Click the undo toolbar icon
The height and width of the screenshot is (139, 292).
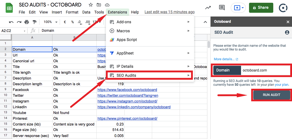(11, 22)
